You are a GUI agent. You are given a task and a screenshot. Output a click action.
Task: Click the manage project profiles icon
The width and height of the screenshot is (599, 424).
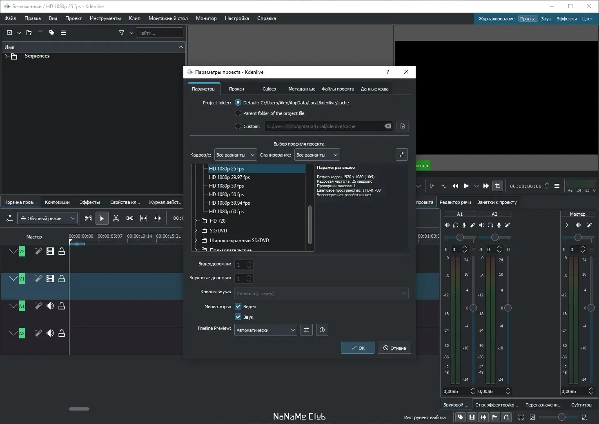(402, 155)
